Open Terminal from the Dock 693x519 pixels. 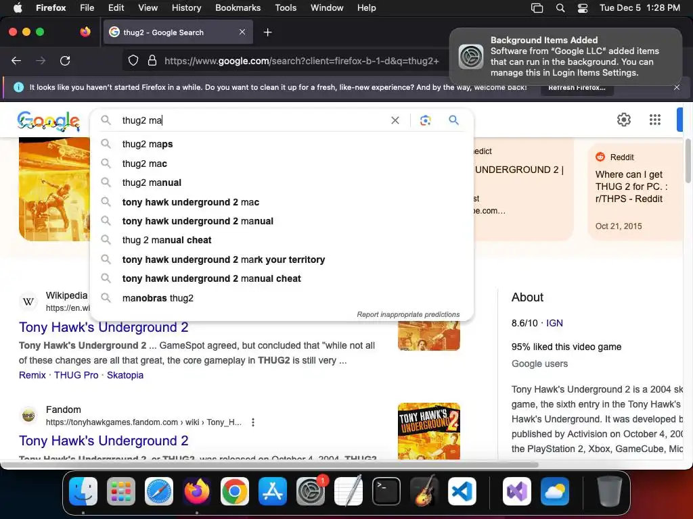386,491
